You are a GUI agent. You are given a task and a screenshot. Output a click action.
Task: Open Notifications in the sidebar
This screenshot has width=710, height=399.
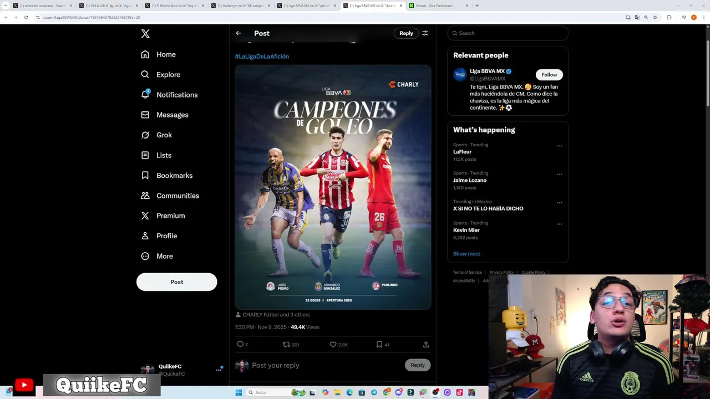coord(169,95)
